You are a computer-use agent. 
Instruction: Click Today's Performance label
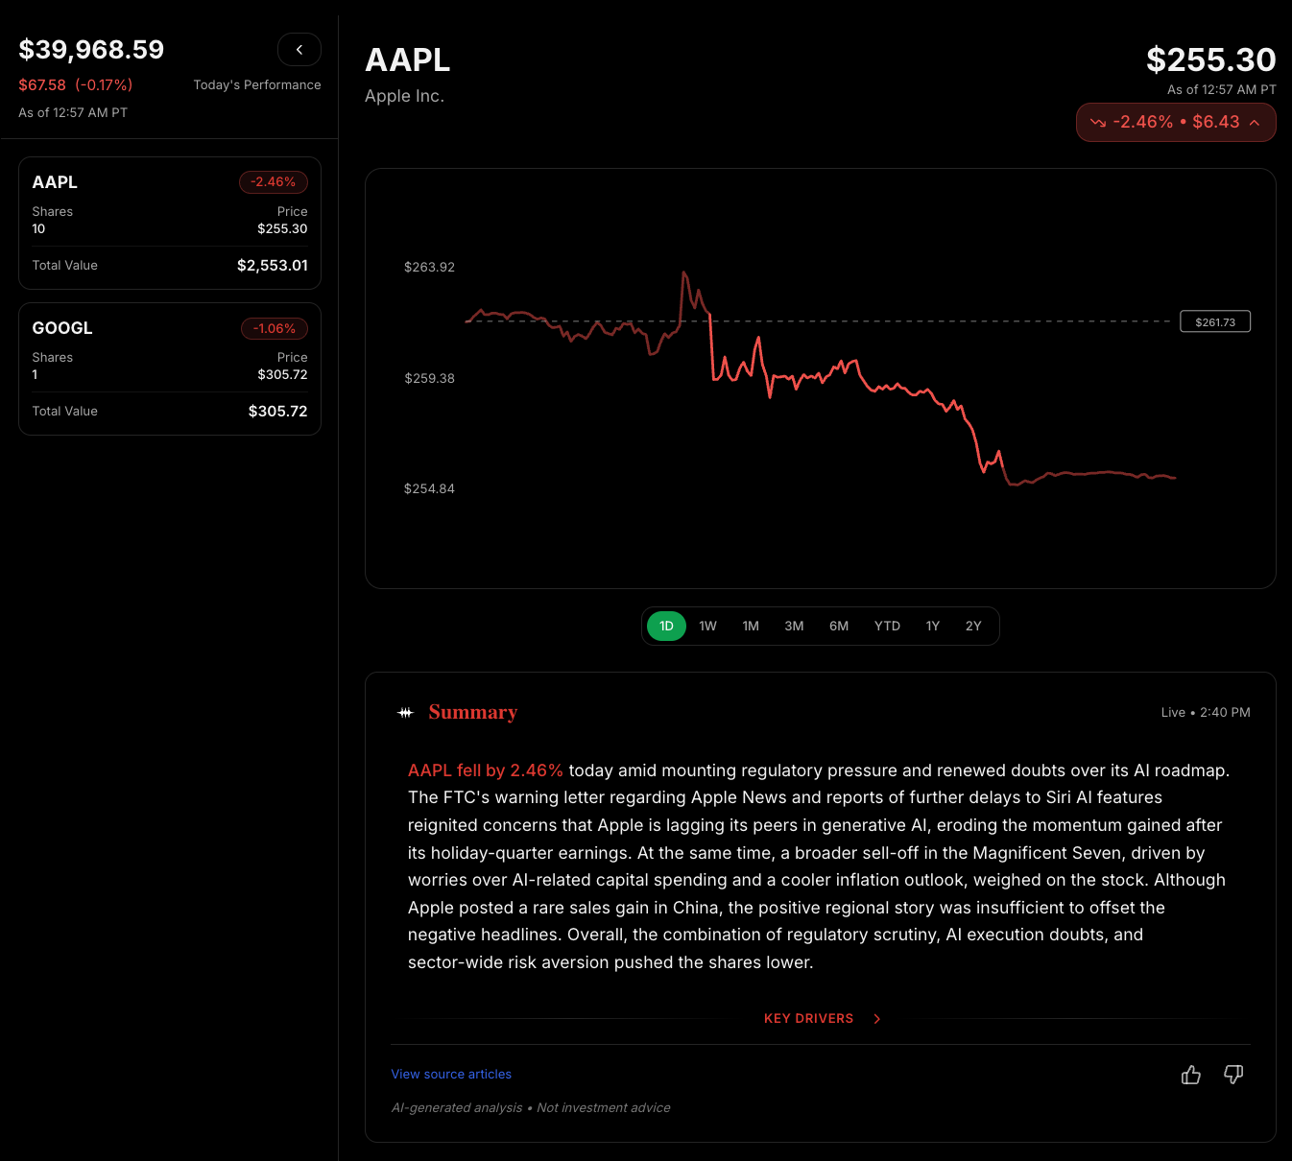click(x=257, y=84)
